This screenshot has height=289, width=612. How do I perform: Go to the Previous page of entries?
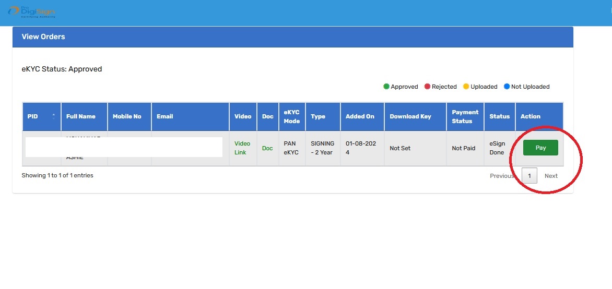[x=502, y=176]
